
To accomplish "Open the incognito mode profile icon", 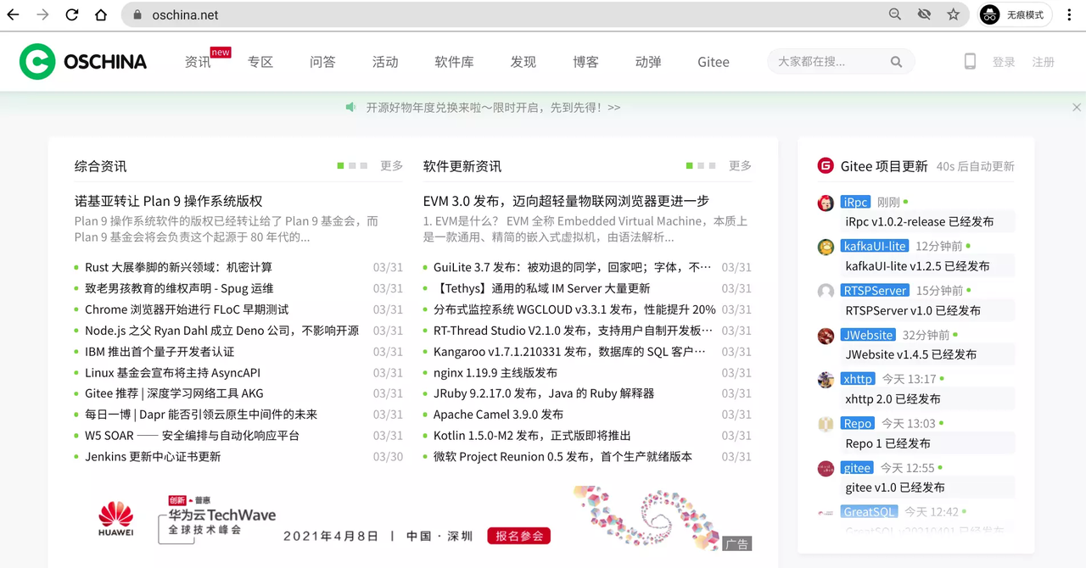I will [x=989, y=14].
